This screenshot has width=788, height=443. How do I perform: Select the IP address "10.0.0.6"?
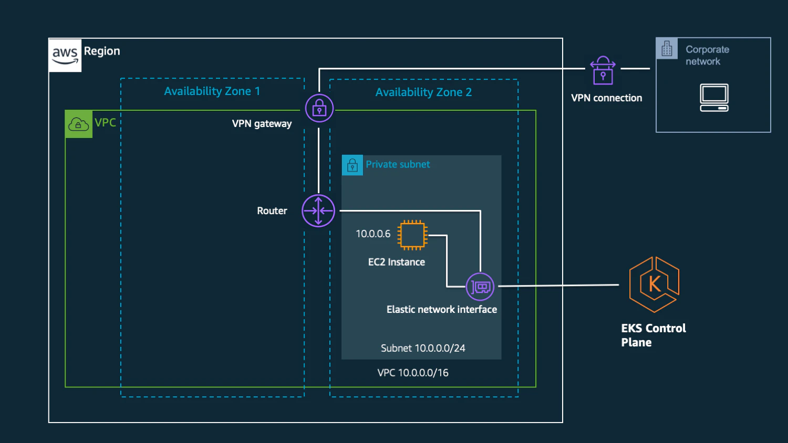pyautogui.click(x=373, y=234)
